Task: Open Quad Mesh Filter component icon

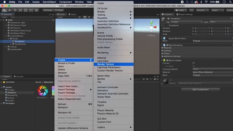Action: [164, 39]
